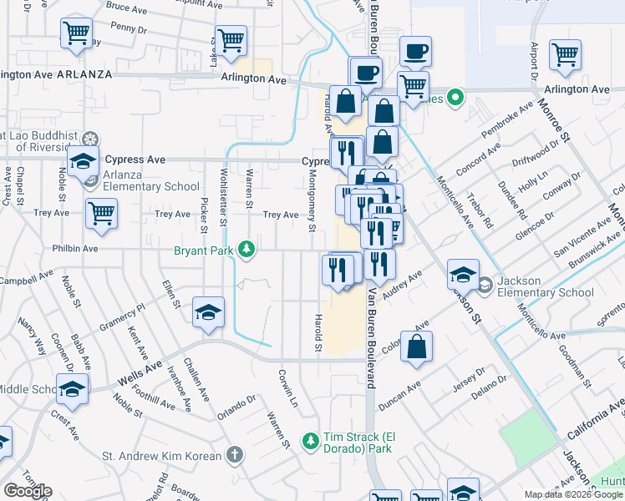This screenshot has height=501, width=625.
Task: Select the green location pin on Arlington Ave
Action: (455, 98)
